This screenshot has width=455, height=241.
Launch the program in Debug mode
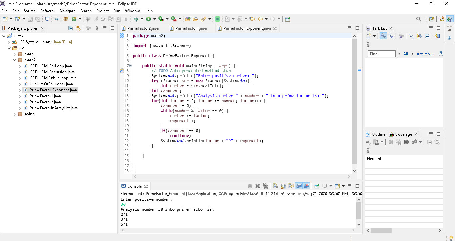point(136,19)
